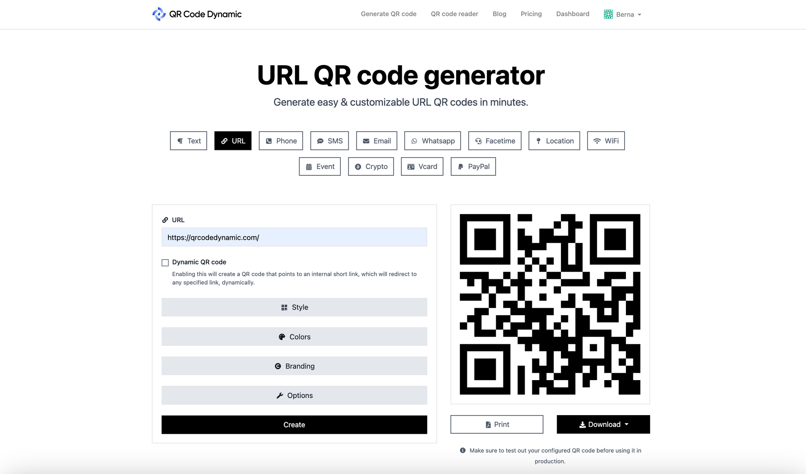Click the Create QR code button

[x=295, y=424]
